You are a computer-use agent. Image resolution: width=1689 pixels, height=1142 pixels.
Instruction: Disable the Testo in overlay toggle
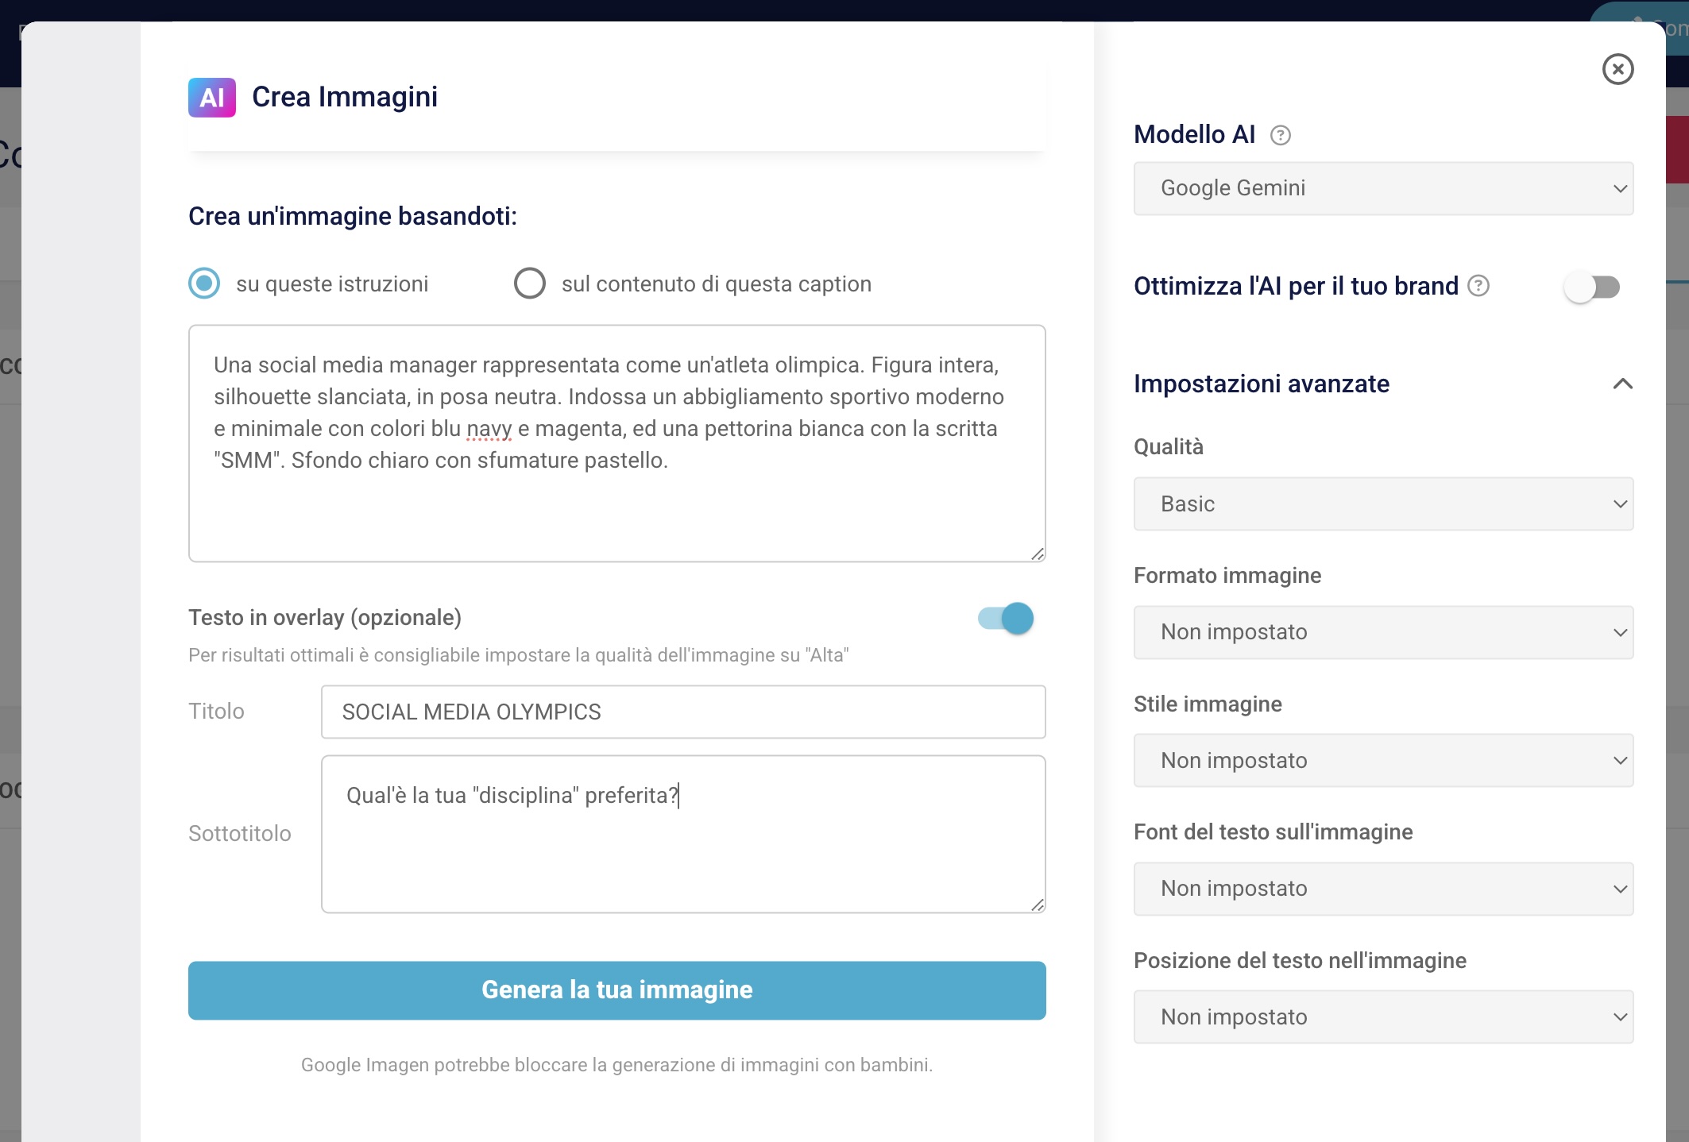(x=1006, y=619)
